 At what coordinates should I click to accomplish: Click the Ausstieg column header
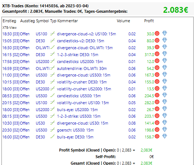(27, 21)
